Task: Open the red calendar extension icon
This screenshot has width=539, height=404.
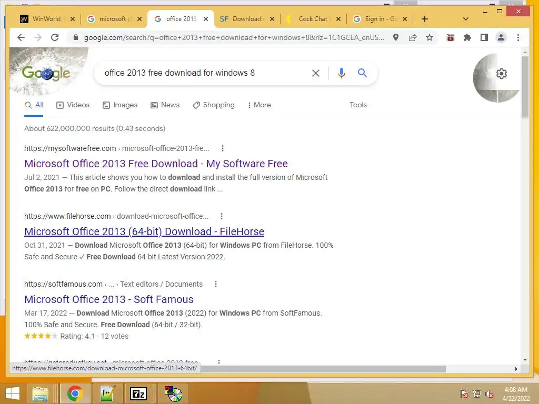Action: coord(451,37)
